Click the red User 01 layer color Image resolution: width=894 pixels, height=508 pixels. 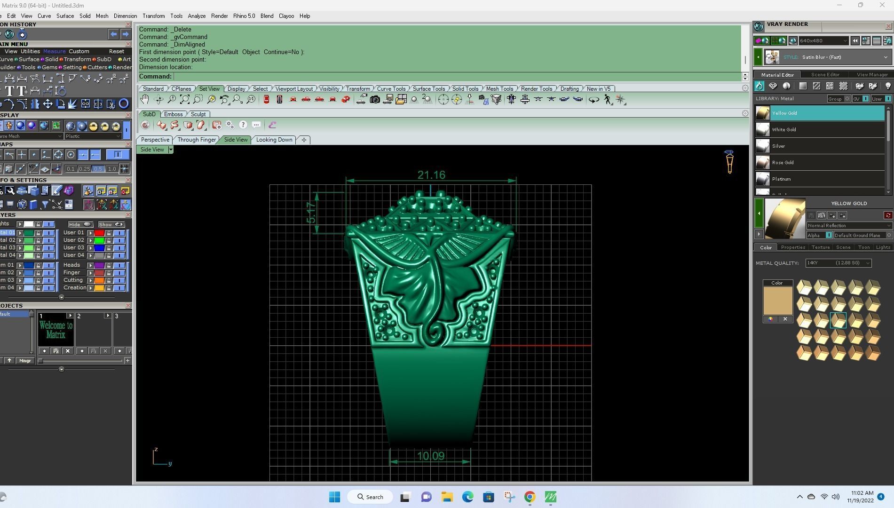(x=99, y=233)
